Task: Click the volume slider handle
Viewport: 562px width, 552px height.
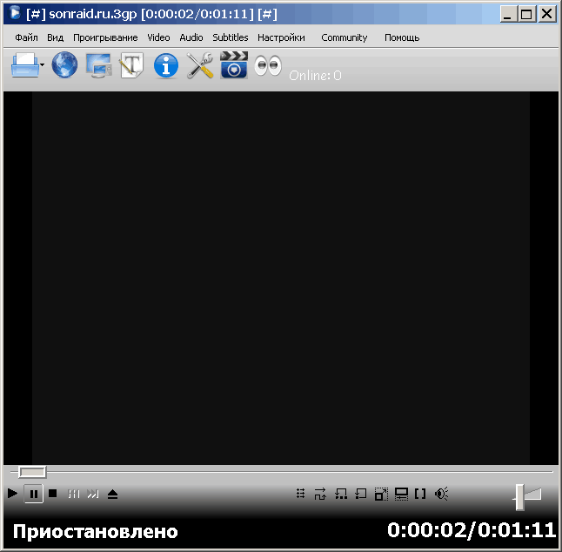Action: [519, 497]
